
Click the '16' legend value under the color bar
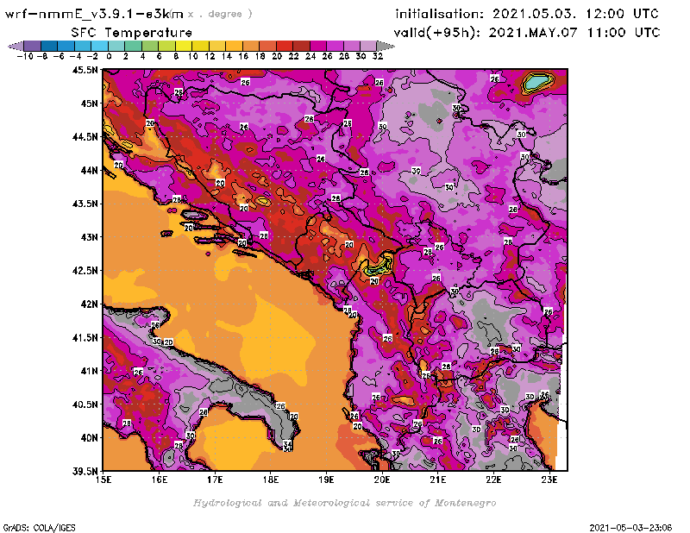coord(243,56)
